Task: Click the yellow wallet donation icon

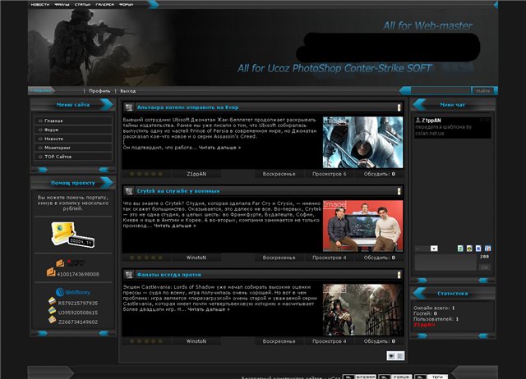Action: [x=72, y=235]
